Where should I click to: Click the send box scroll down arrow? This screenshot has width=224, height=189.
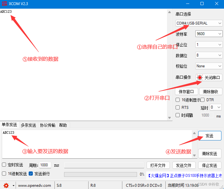coord(194,155)
